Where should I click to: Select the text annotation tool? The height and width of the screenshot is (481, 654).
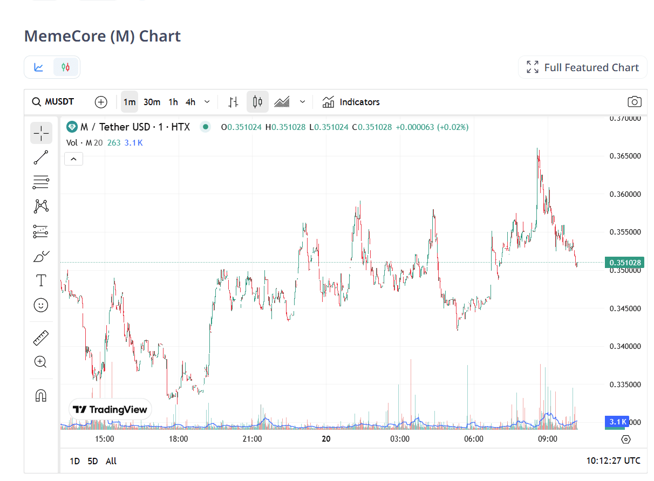coord(41,280)
